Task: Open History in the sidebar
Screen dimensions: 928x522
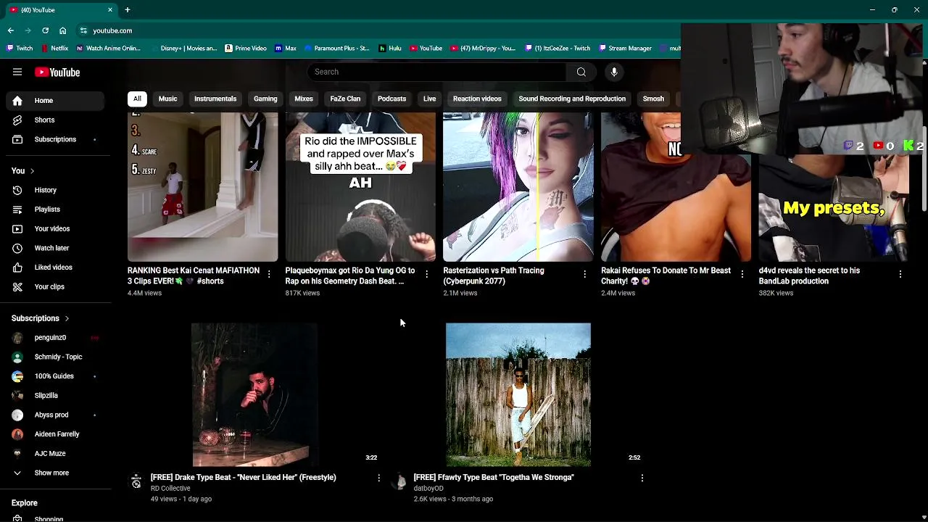Action: coord(54,190)
